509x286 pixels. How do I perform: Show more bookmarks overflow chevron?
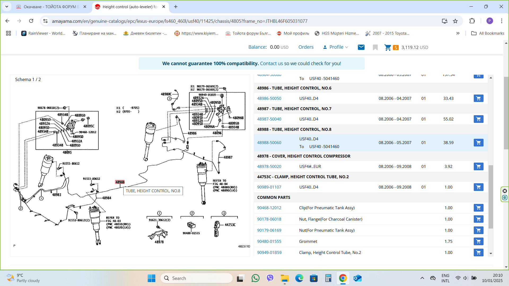(458, 33)
